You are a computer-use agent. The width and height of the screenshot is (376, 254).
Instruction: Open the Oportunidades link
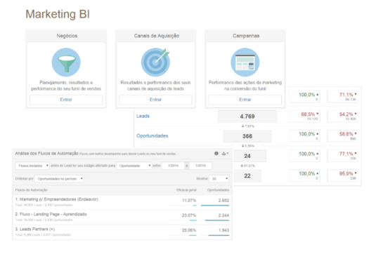[153, 135]
